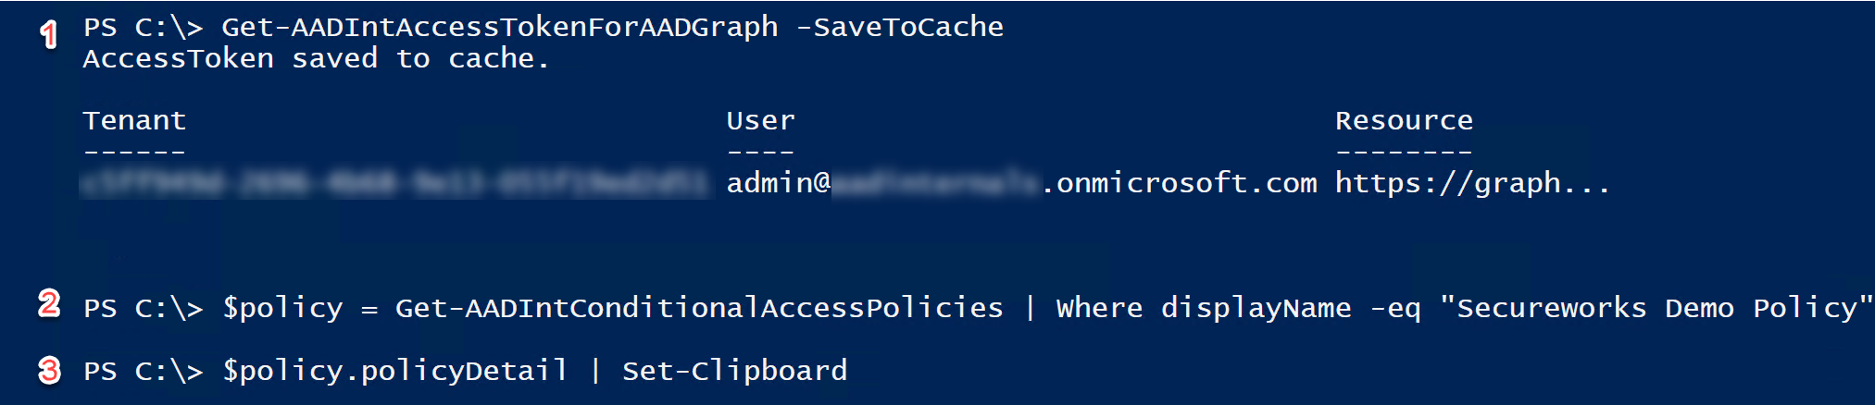Click the "Secureworks Demo Policy" string
This screenshot has width=1875, height=405.
tap(1656, 308)
